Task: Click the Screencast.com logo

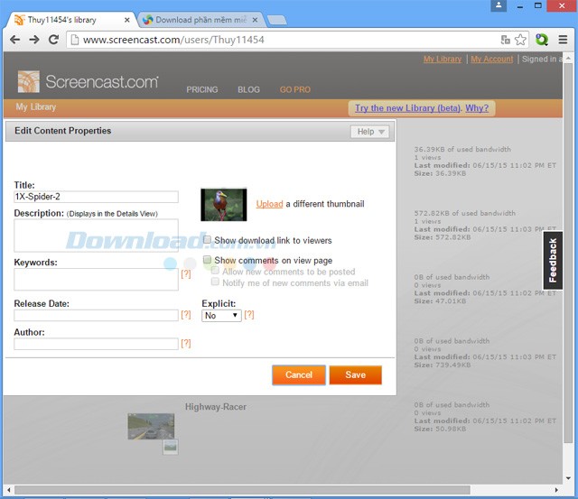Action: [89, 82]
